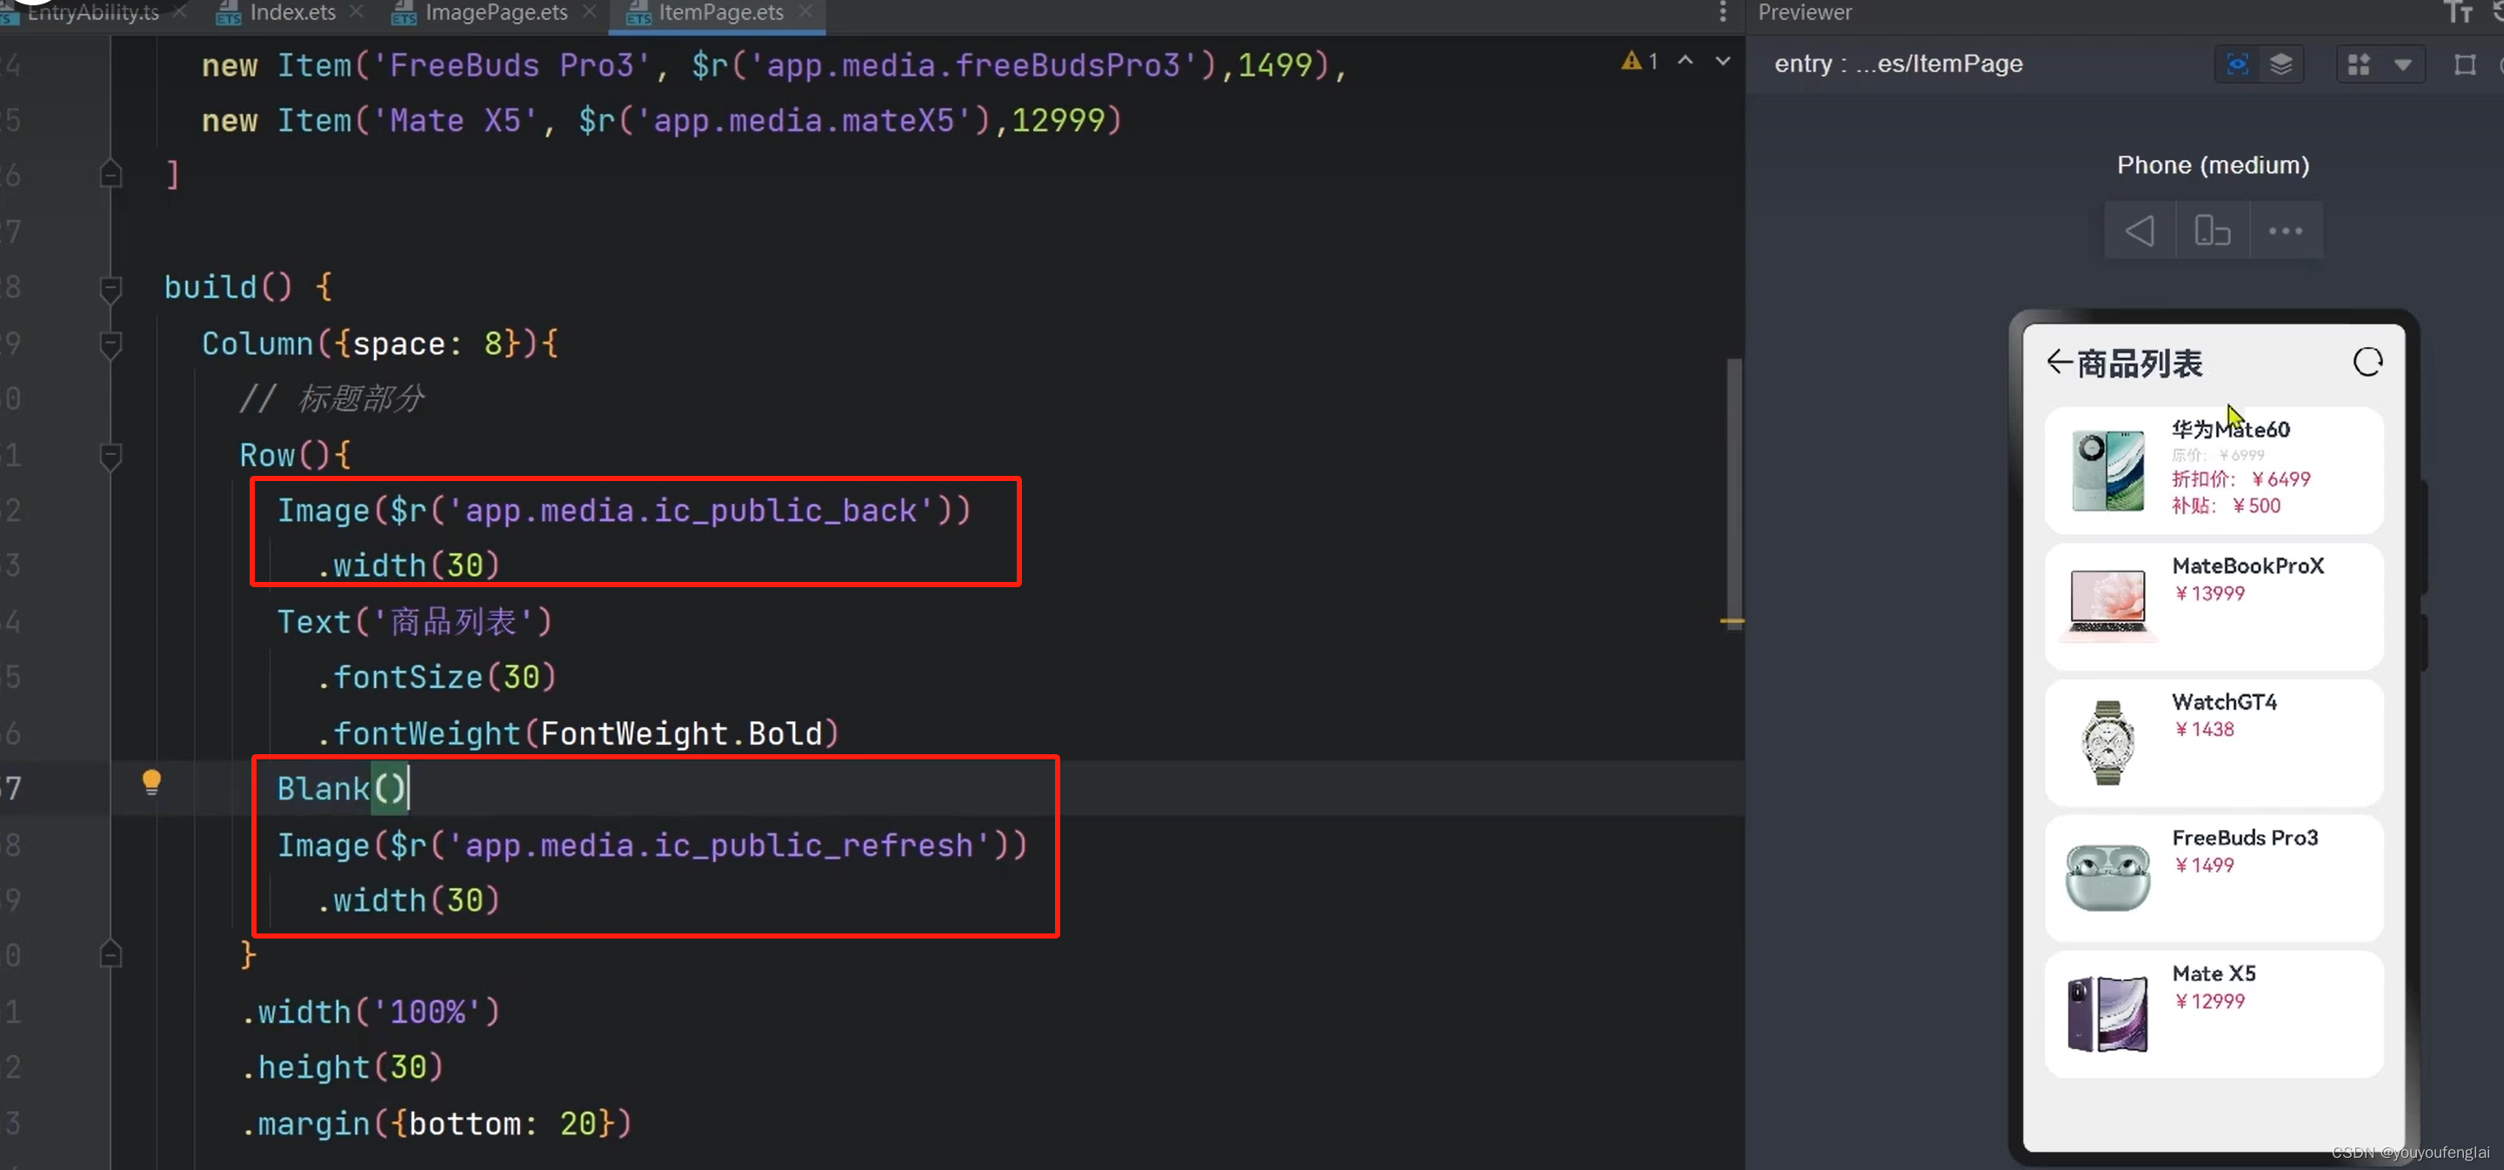Click the Previewer panel title
Image resolution: width=2504 pixels, height=1170 pixels.
[x=1804, y=13]
